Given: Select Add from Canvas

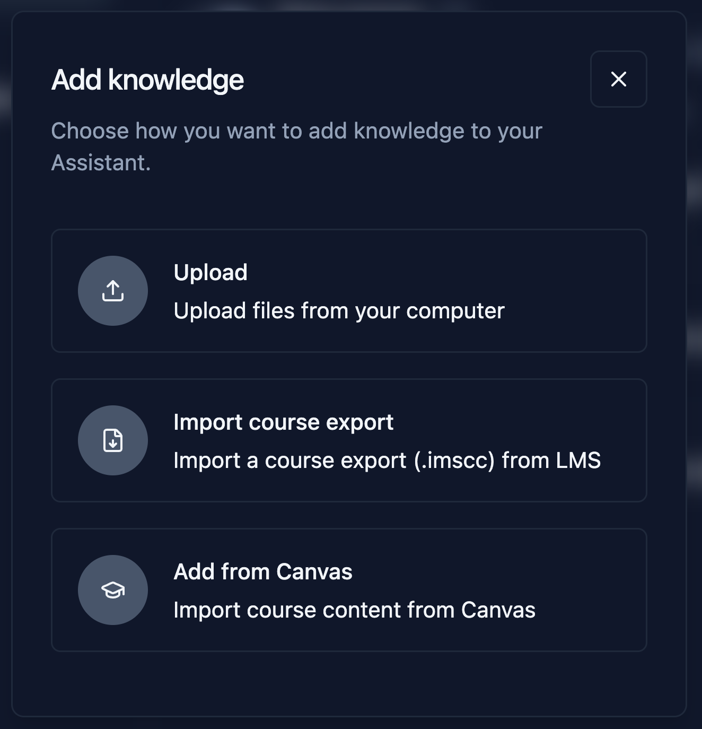Looking at the screenshot, I should point(349,589).
